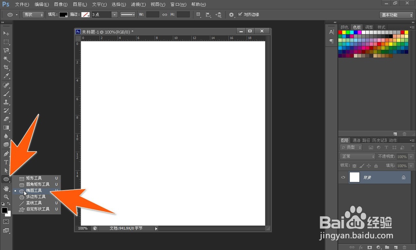Screen dimensions: 416x250
Task: Select the Lasso tool
Action: point(6,50)
